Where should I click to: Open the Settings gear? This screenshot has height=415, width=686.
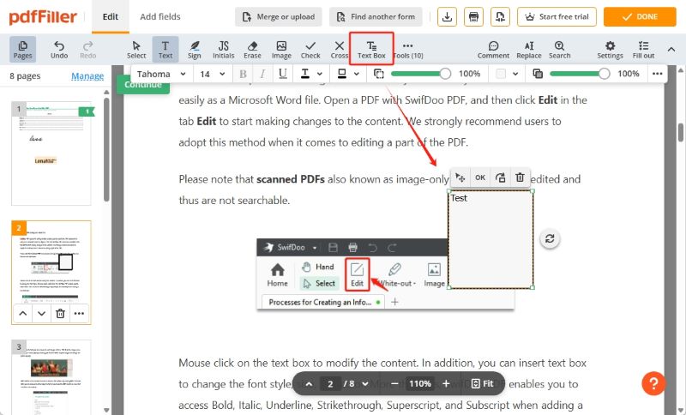click(610, 50)
